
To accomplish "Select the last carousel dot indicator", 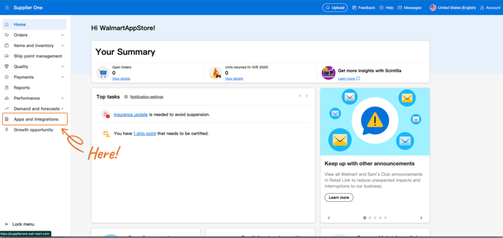I will (385, 217).
